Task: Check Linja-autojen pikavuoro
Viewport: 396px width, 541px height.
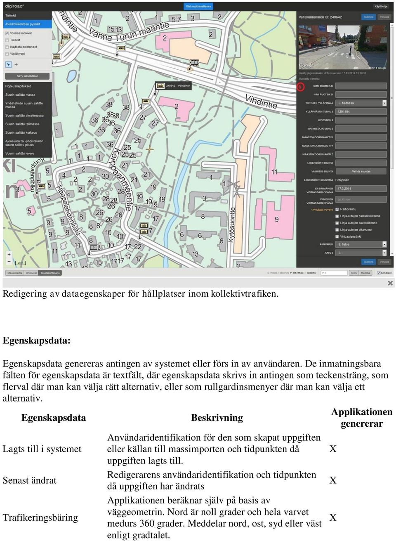Action: (x=337, y=230)
